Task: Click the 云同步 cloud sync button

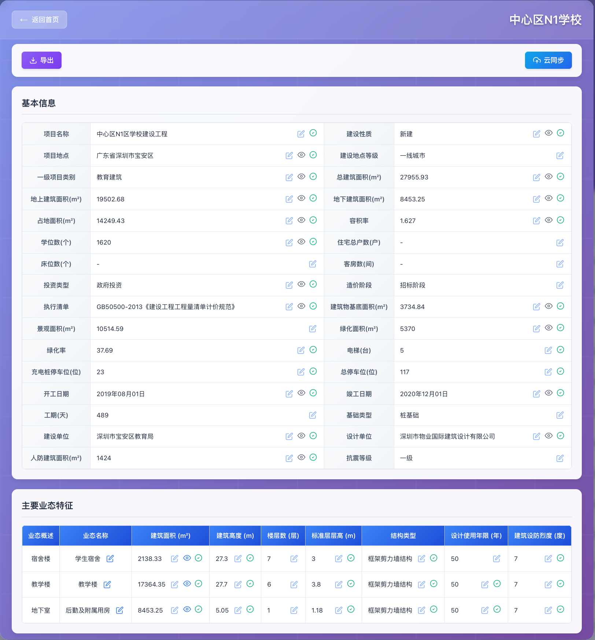Action: pyautogui.click(x=548, y=60)
